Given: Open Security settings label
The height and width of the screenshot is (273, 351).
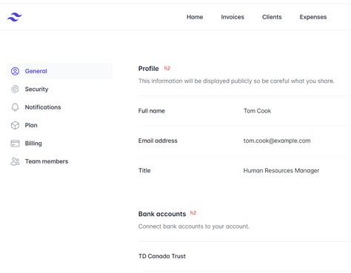Looking at the screenshot, I should click(x=36, y=90).
